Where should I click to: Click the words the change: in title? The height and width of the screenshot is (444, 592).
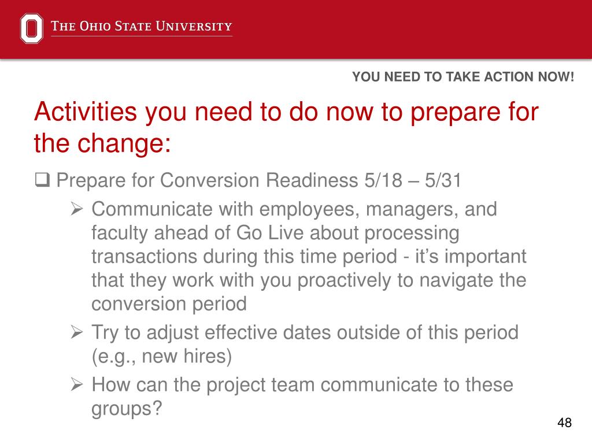tap(102, 143)
